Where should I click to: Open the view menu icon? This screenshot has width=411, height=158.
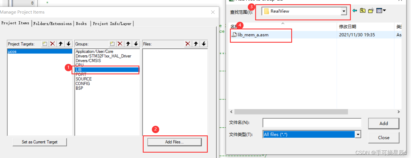click(381, 11)
